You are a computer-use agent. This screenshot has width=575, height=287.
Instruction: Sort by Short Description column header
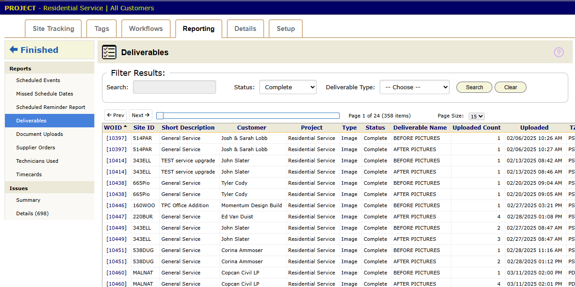tap(188, 128)
